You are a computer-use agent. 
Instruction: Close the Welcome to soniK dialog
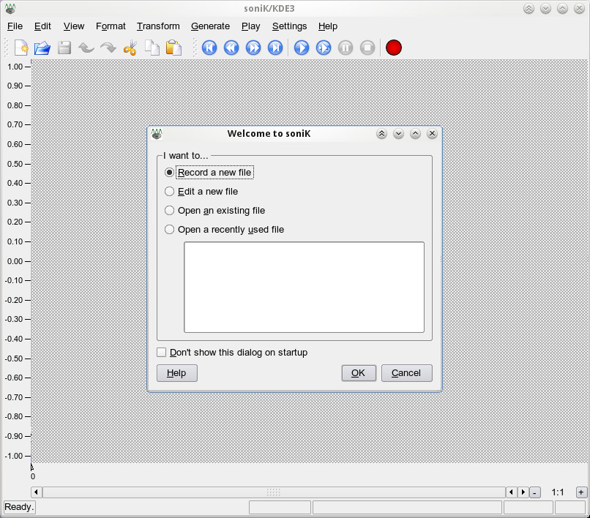point(433,134)
